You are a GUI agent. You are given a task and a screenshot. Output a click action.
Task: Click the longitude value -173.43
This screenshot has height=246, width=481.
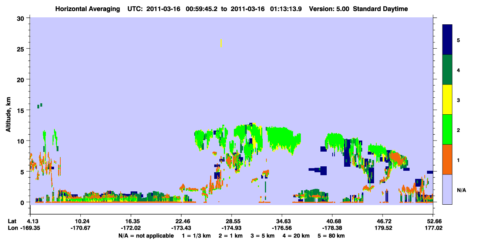(x=181, y=228)
